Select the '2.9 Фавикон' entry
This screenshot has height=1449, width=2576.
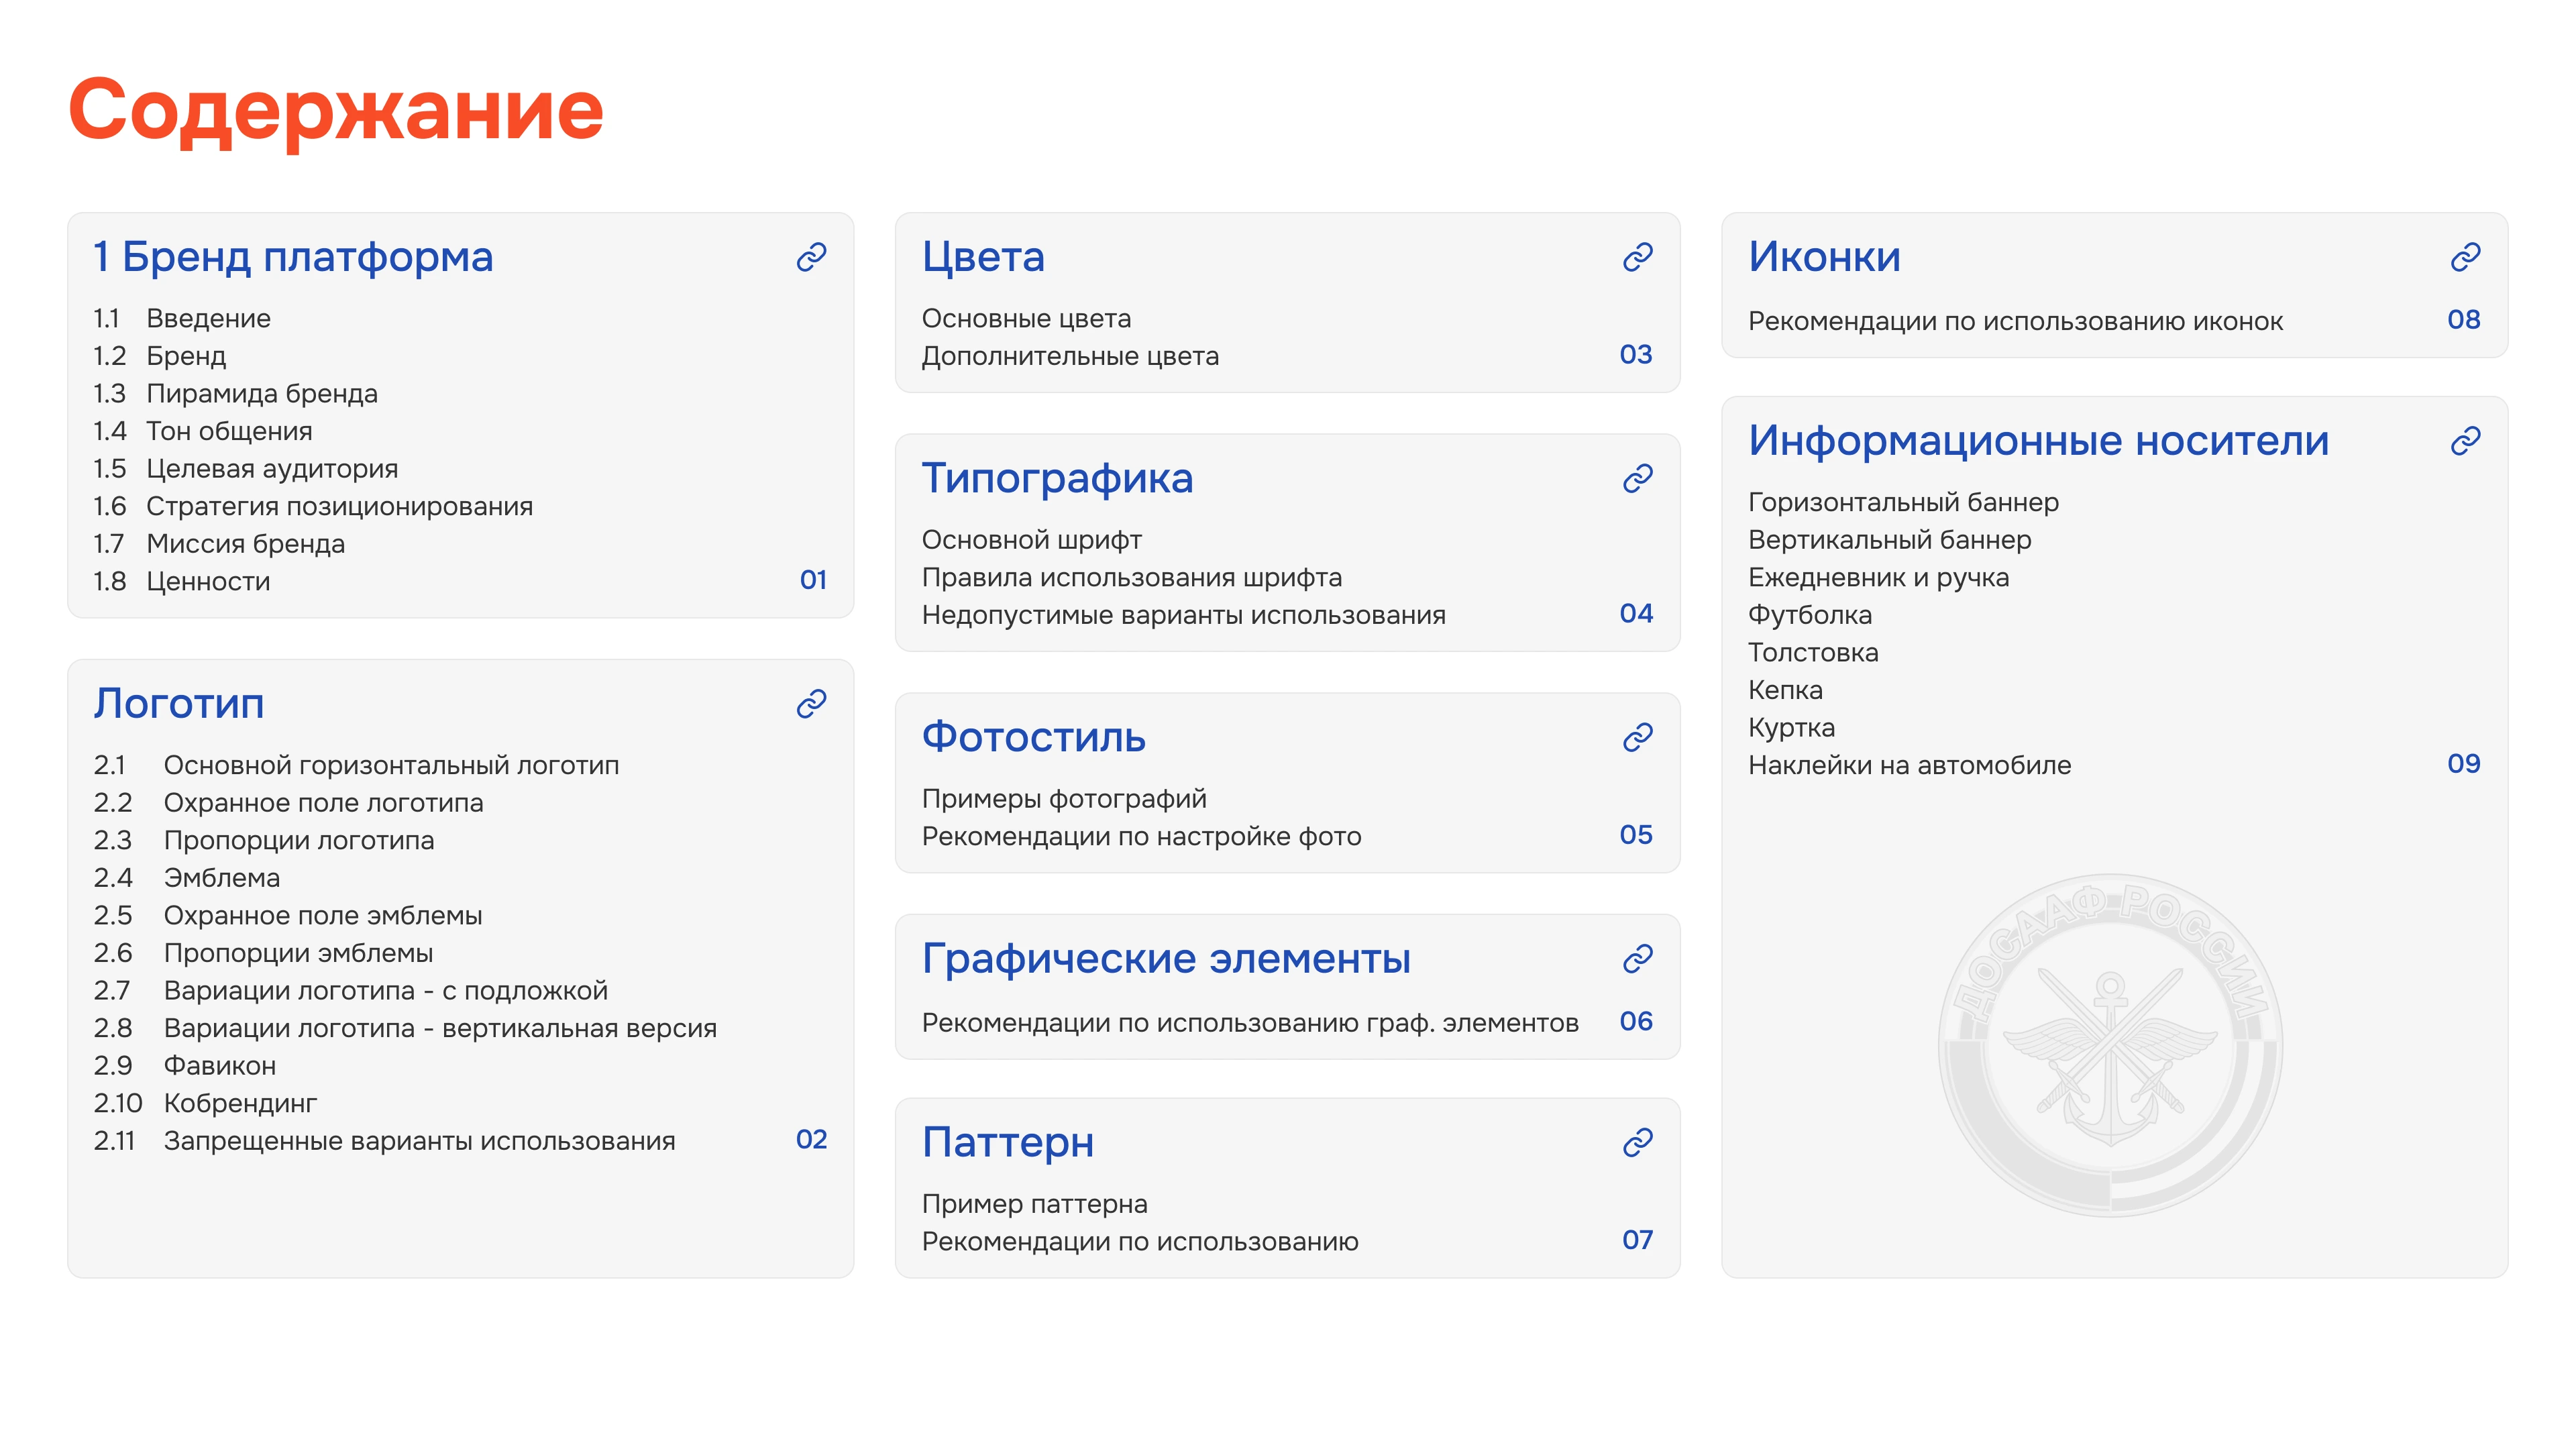click(x=184, y=1066)
